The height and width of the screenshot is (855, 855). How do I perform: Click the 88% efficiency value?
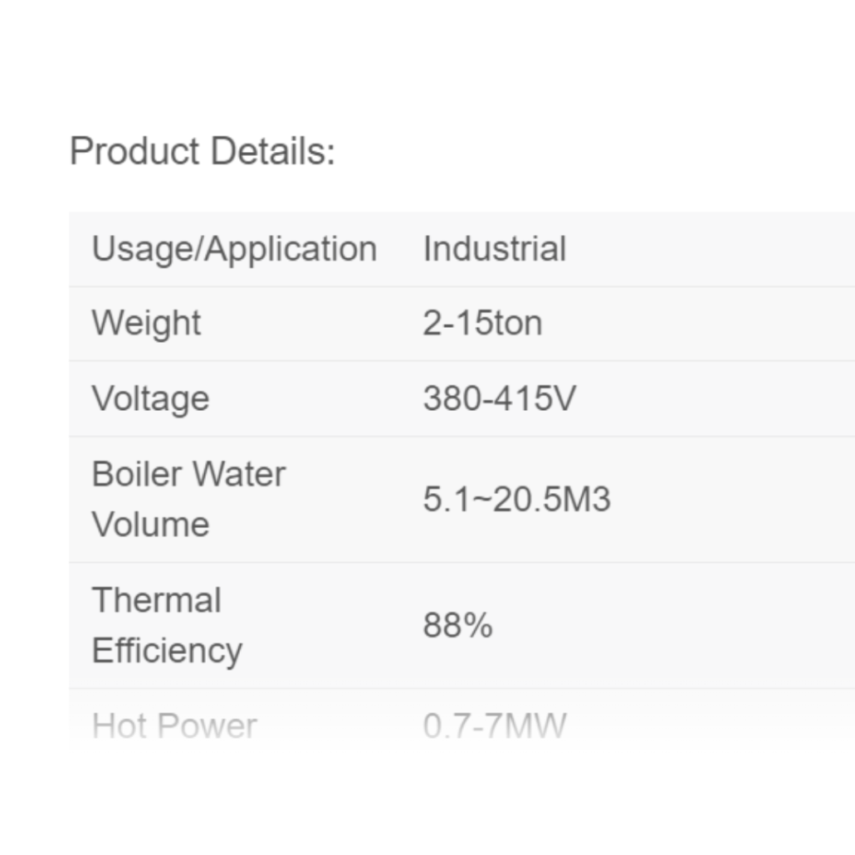458,625
